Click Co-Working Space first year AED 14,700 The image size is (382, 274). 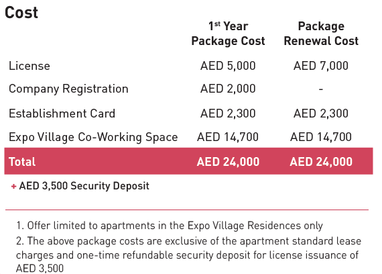point(228,137)
